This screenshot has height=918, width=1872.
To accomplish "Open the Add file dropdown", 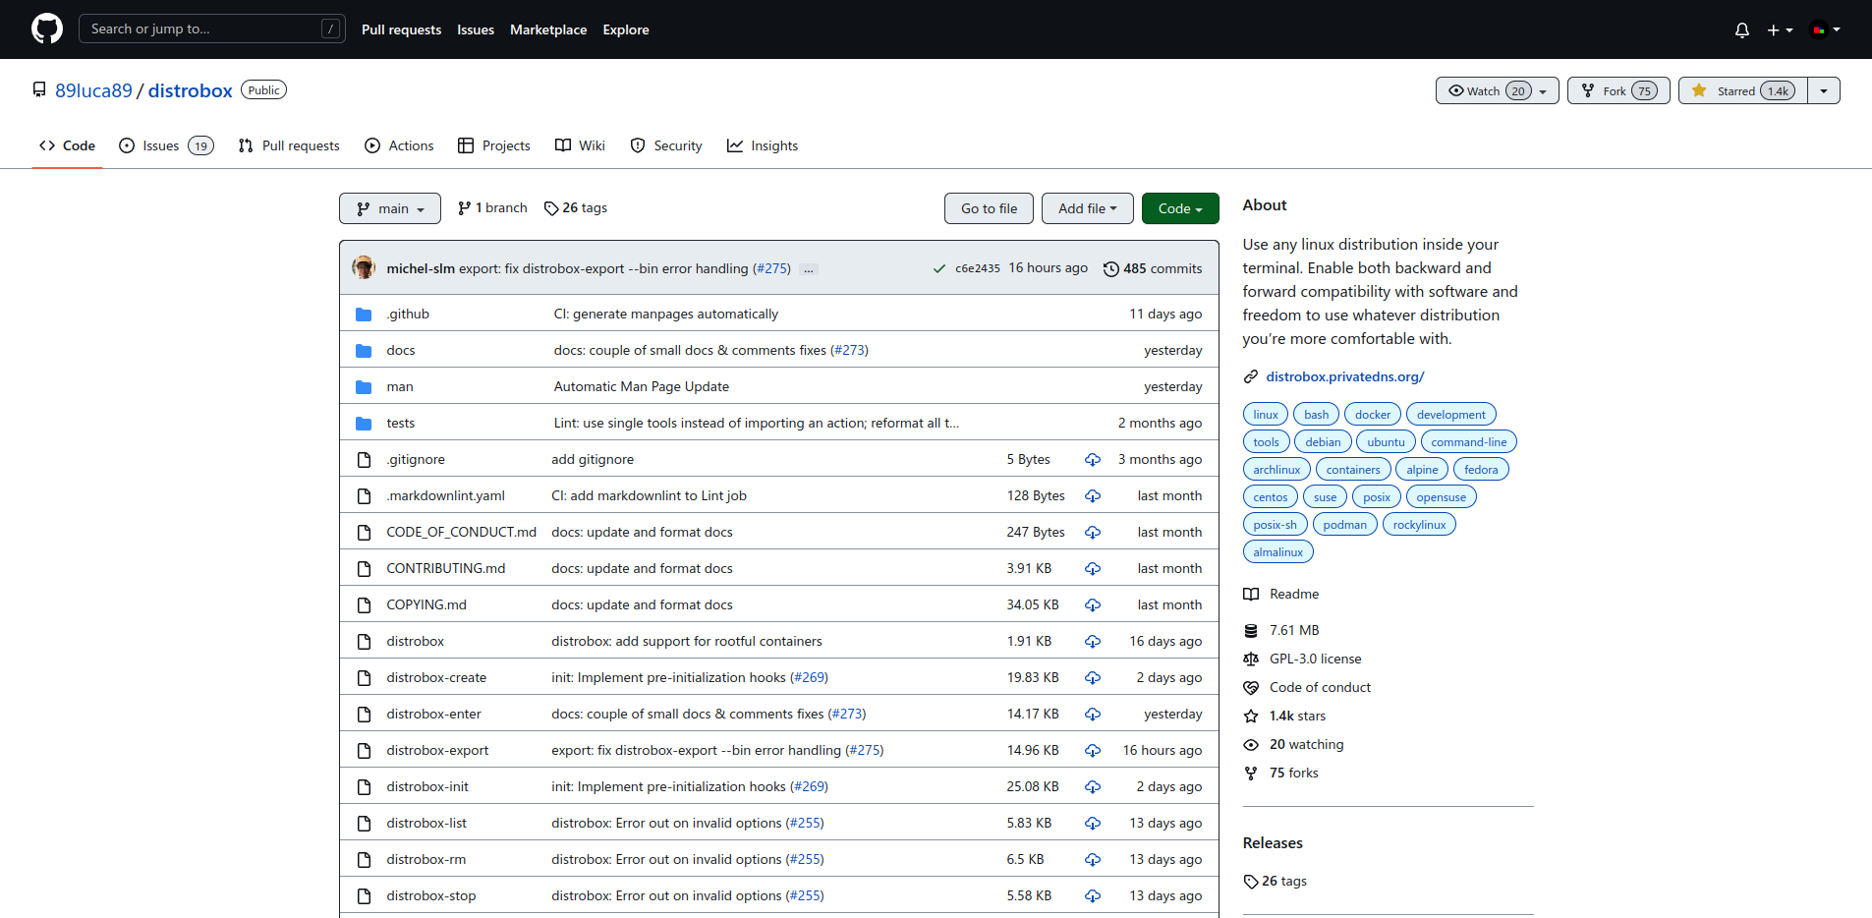I will pyautogui.click(x=1087, y=207).
